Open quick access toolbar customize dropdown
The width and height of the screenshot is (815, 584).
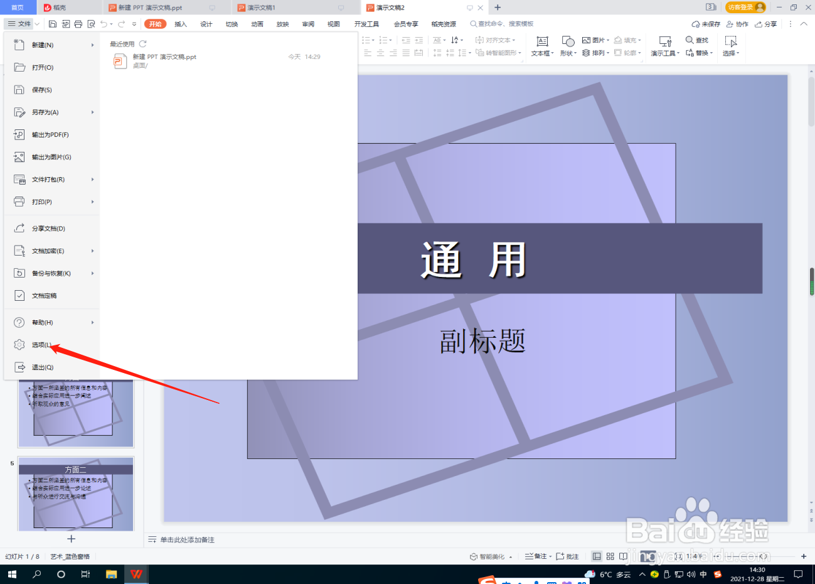click(x=134, y=24)
